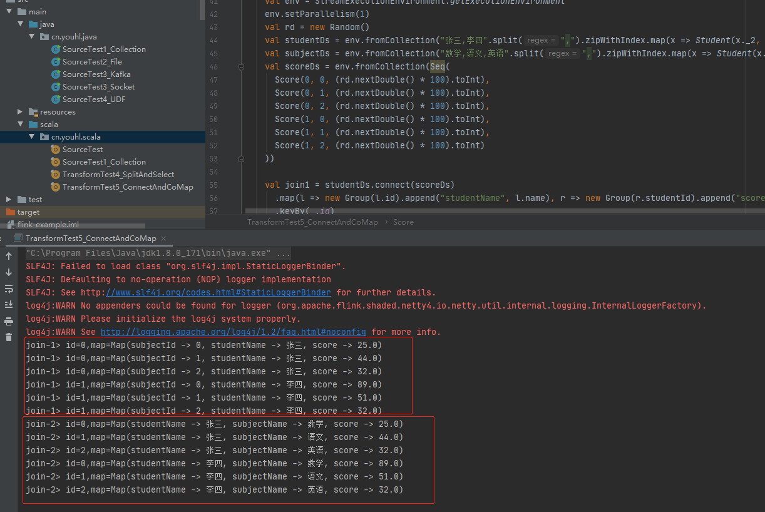Click the up-arrow icon in the Run panel
Viewport: 765px width, 512px height.
[x=9, y=256]
